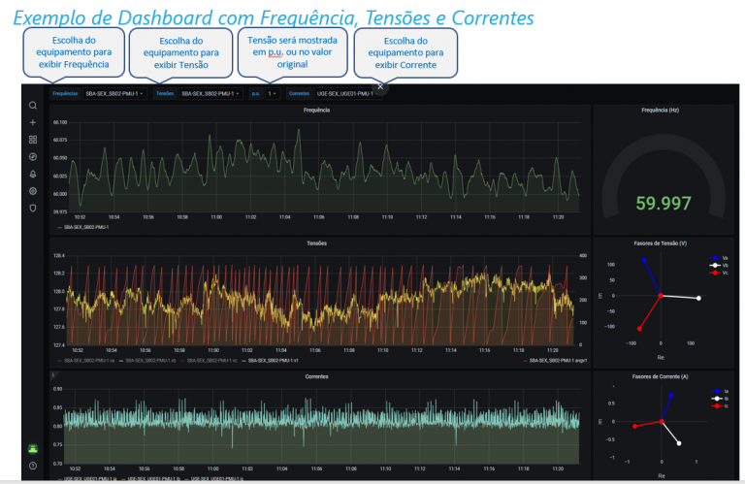Toggle the Va series in phasor legend
This screenshot has height=484, width=745.
pos(719,258)
